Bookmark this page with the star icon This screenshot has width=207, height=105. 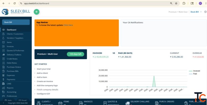176,3
